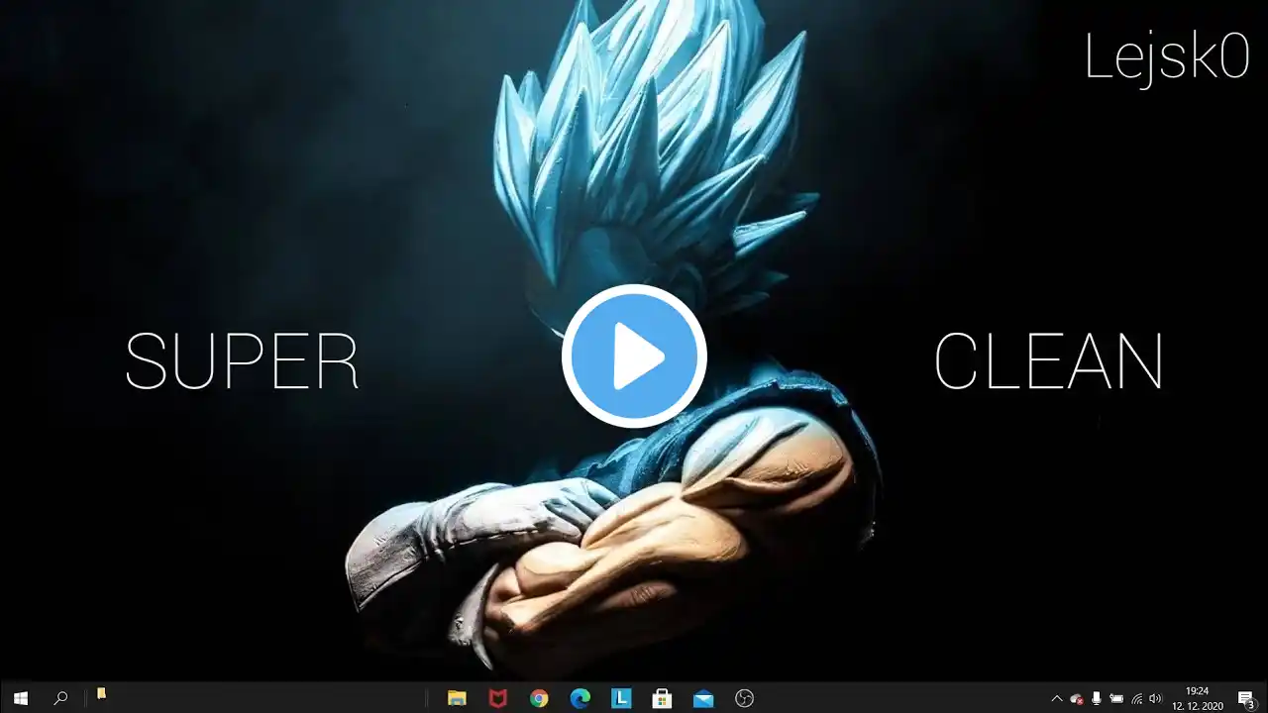Viewport: 1268px width, 713px height.
Task: Open the battery status tray icon
Action: [x=1116, y=698]
